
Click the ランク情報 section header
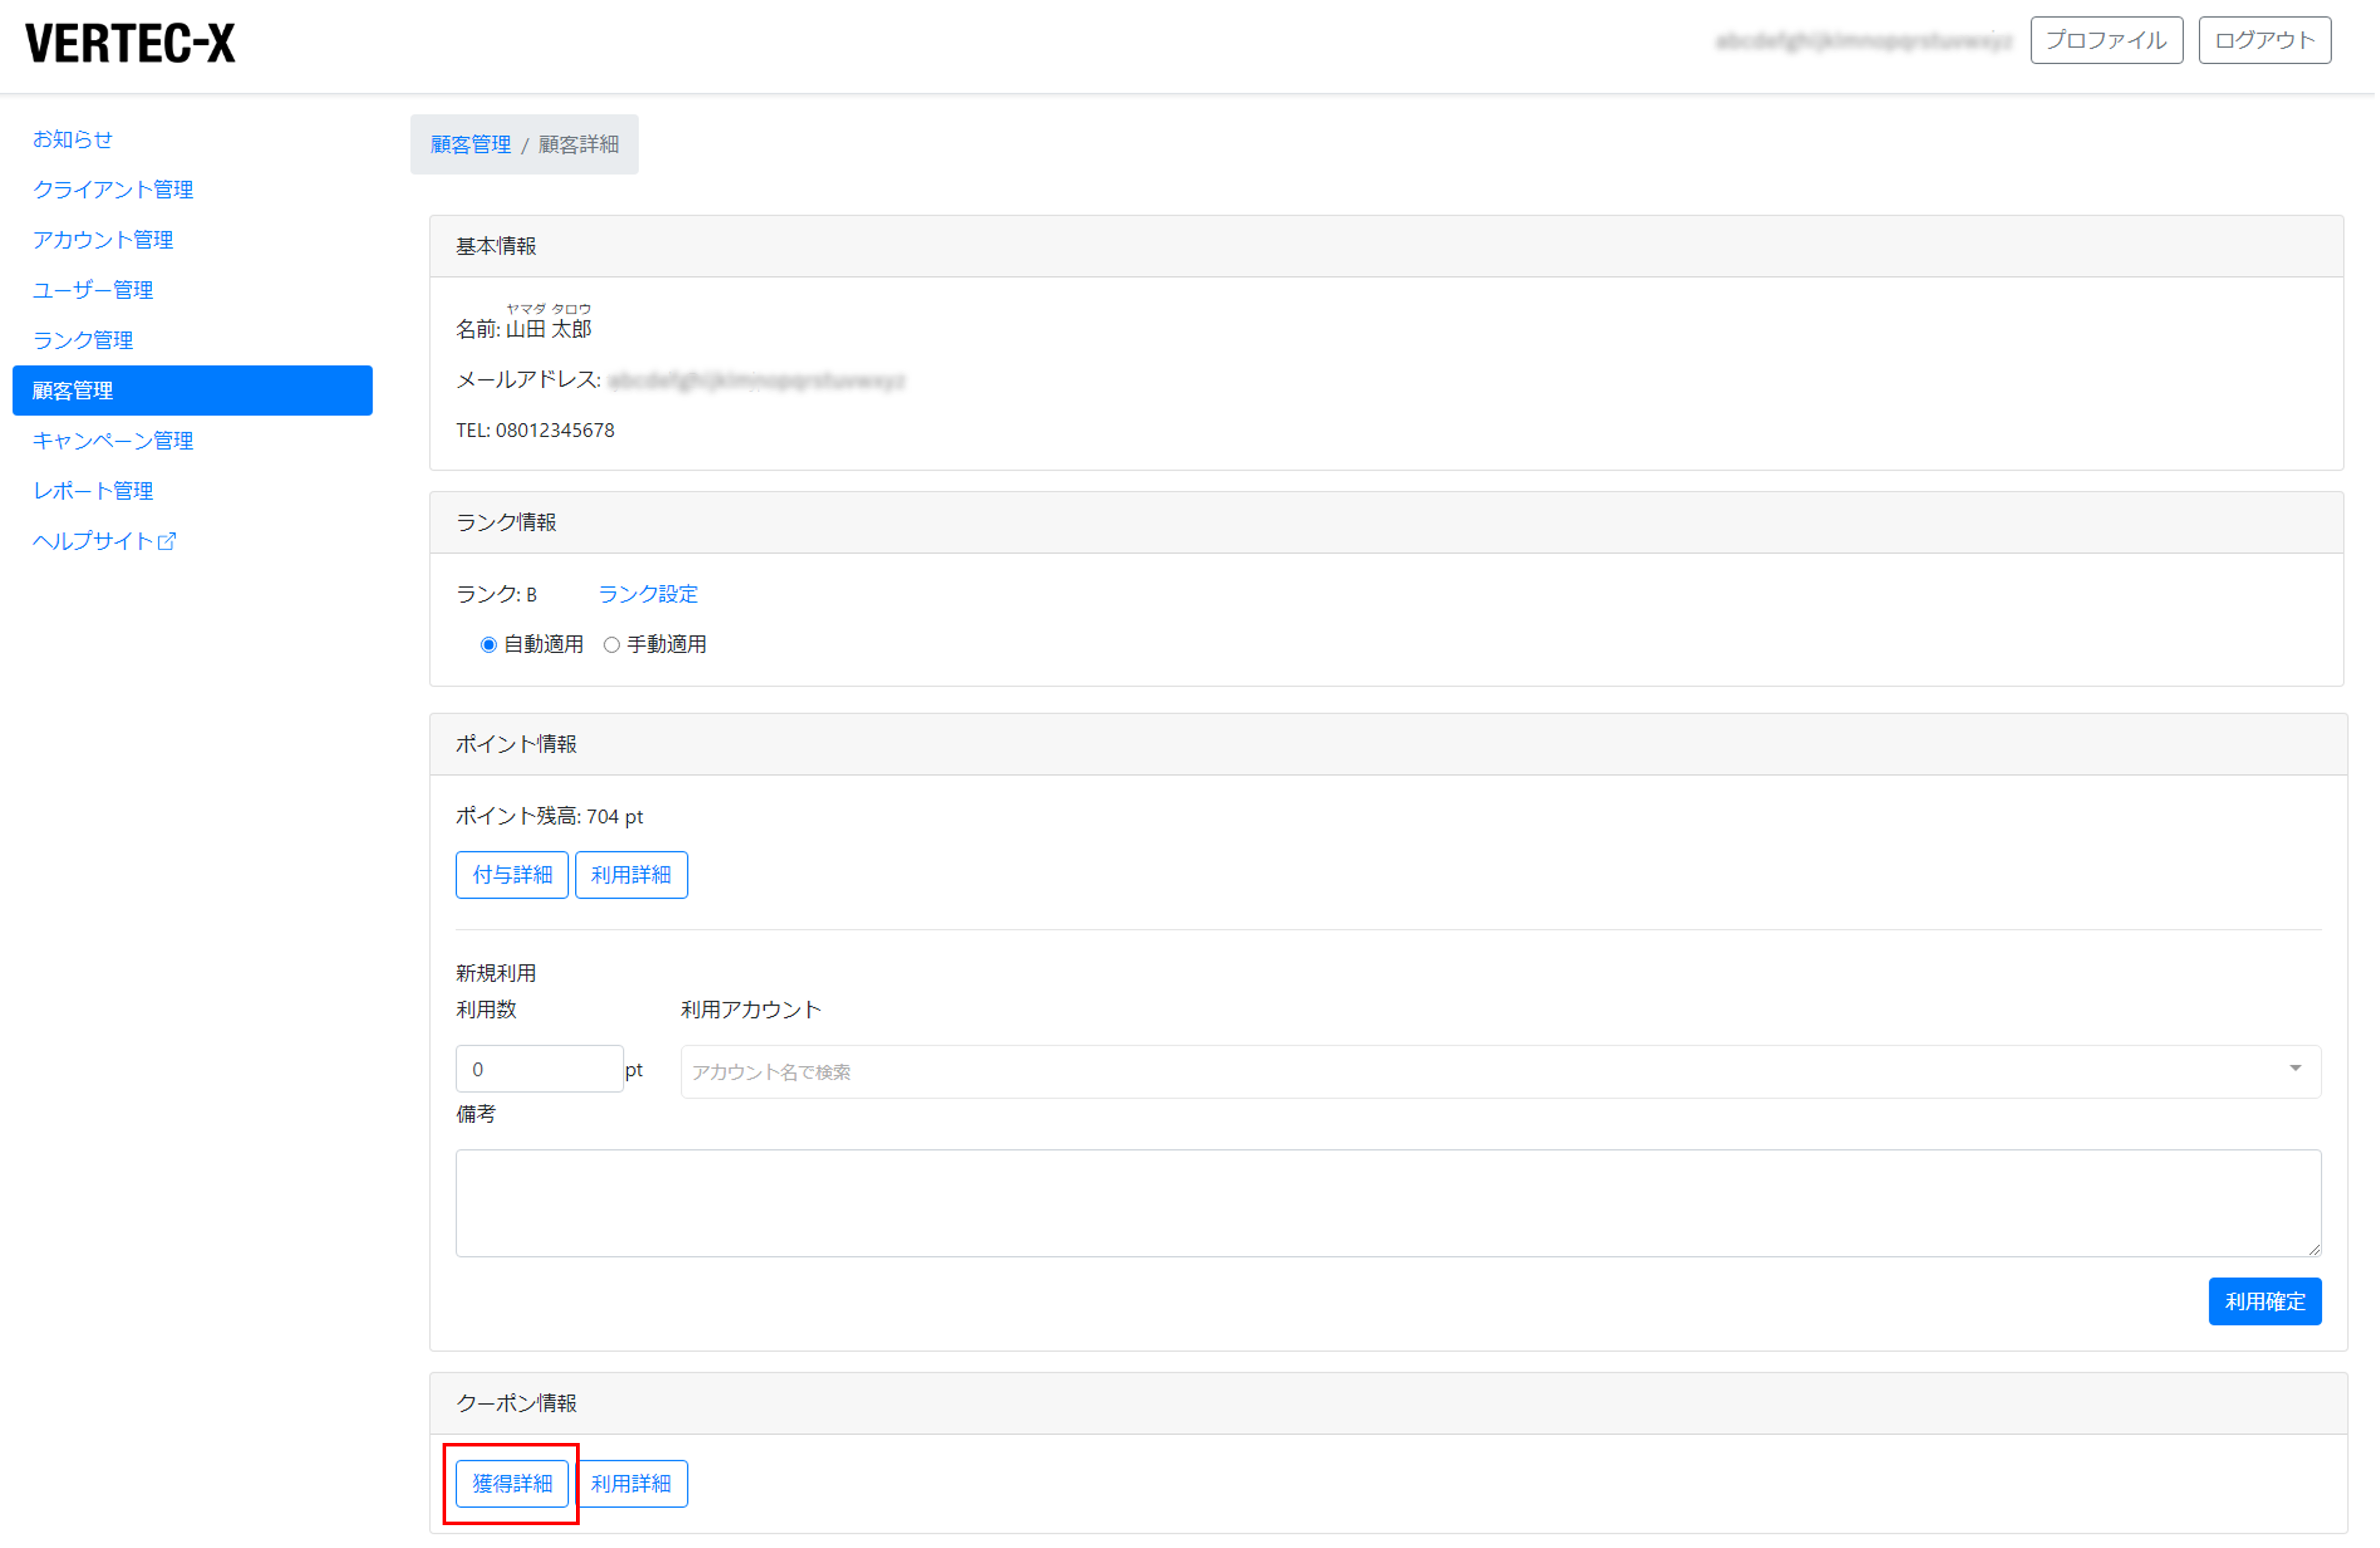[1386, 522]
